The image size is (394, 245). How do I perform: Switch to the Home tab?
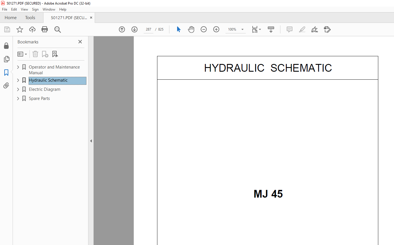click(11, 18)
